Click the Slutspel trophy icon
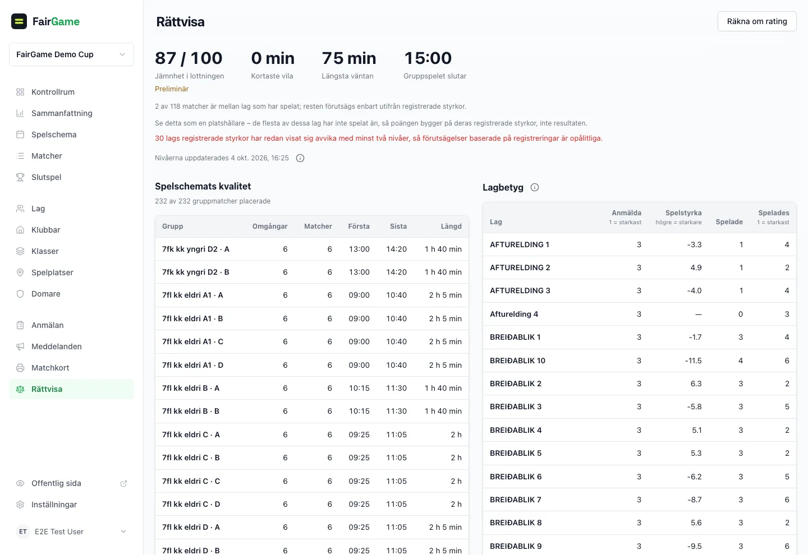This screenshot has width=808, height=555. [20, 177]
